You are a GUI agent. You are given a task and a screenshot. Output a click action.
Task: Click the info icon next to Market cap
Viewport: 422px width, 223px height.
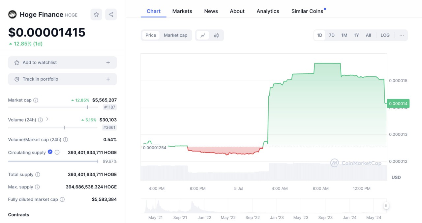coord(35,100)
